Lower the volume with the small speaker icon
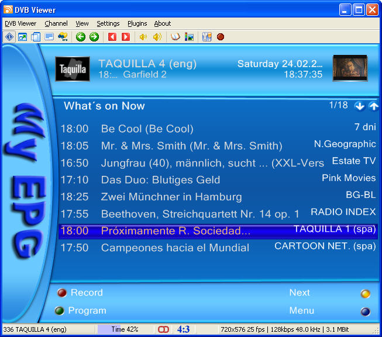Screen dimensions: 382x337 coord(143,37)
